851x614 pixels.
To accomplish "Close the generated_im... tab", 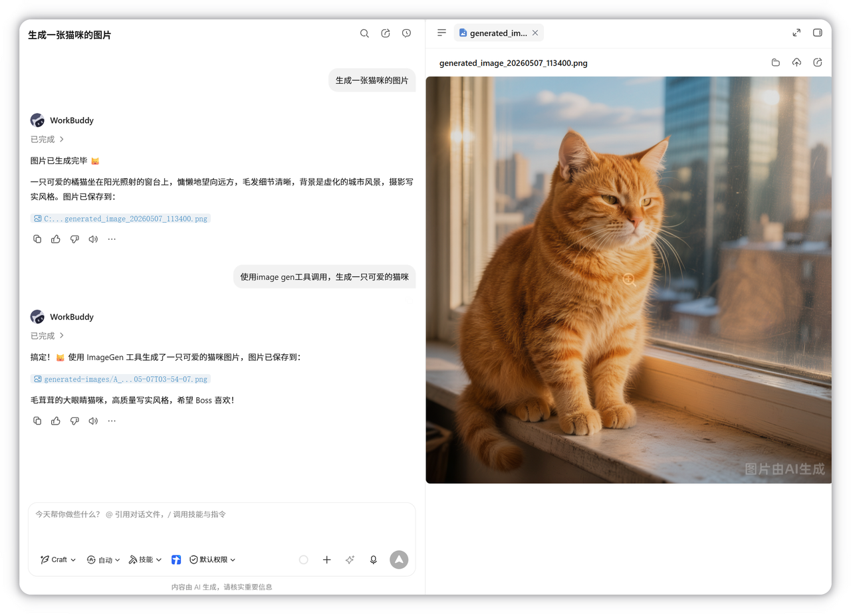I will tap(535, 33).
